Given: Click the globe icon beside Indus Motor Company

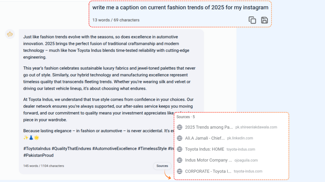Looking at the screenshot, I should 180,160.
